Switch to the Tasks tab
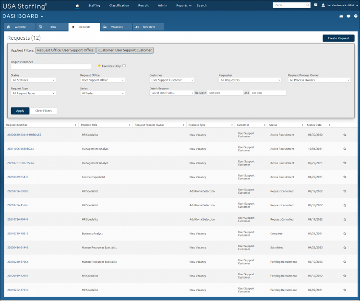The image size is (360, 301). pyautogui.click(x=52, y=27)
